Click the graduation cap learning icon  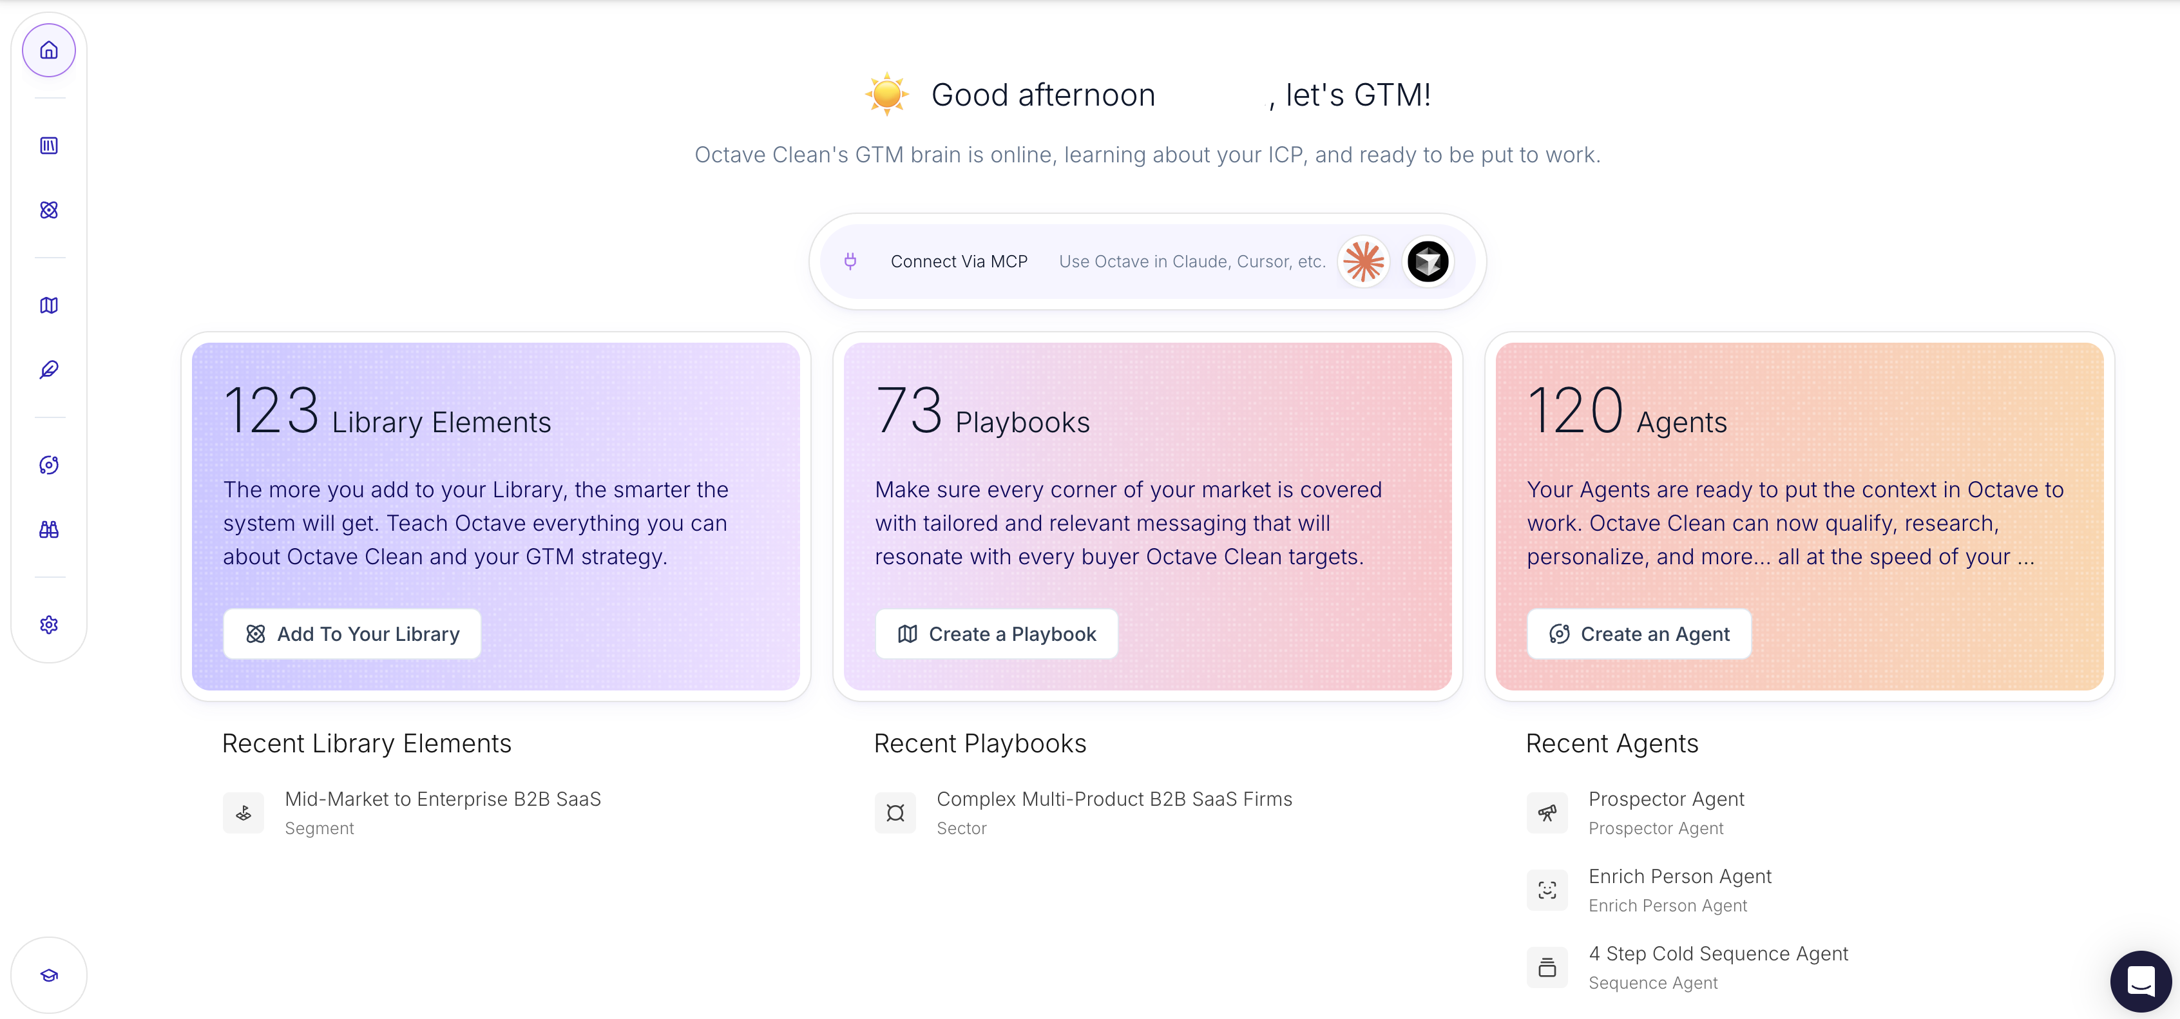(x=49, y=975)
